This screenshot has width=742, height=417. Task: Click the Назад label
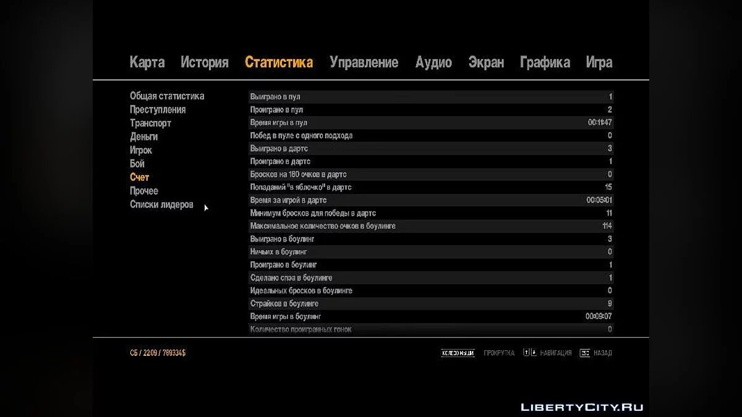[x=602, y=353]
